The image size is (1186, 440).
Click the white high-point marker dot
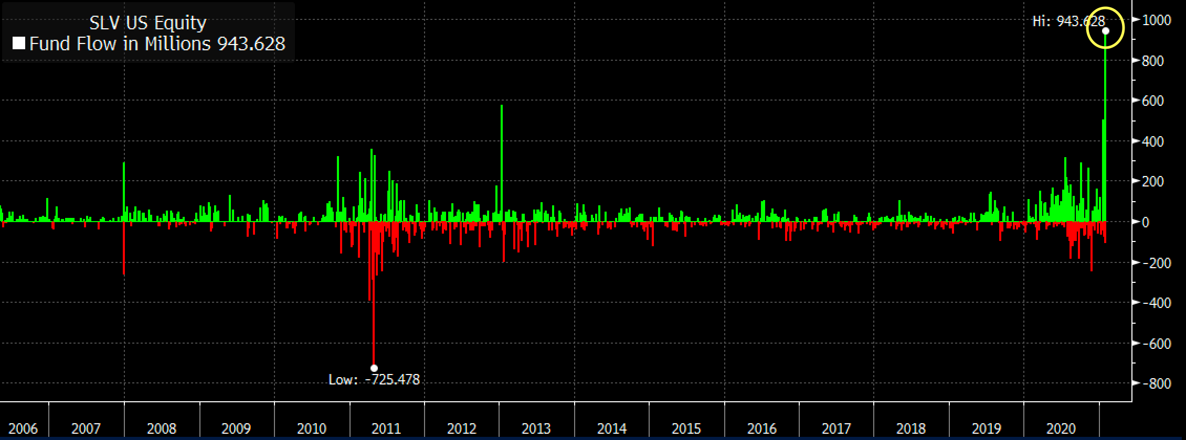[1105, 31]
